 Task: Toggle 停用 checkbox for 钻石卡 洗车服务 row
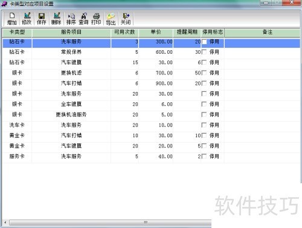tap(204, 42)
